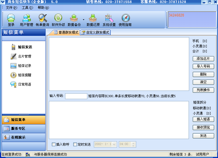
Task: Click the scheduled time spinner arrows
Action: (133, 144)
